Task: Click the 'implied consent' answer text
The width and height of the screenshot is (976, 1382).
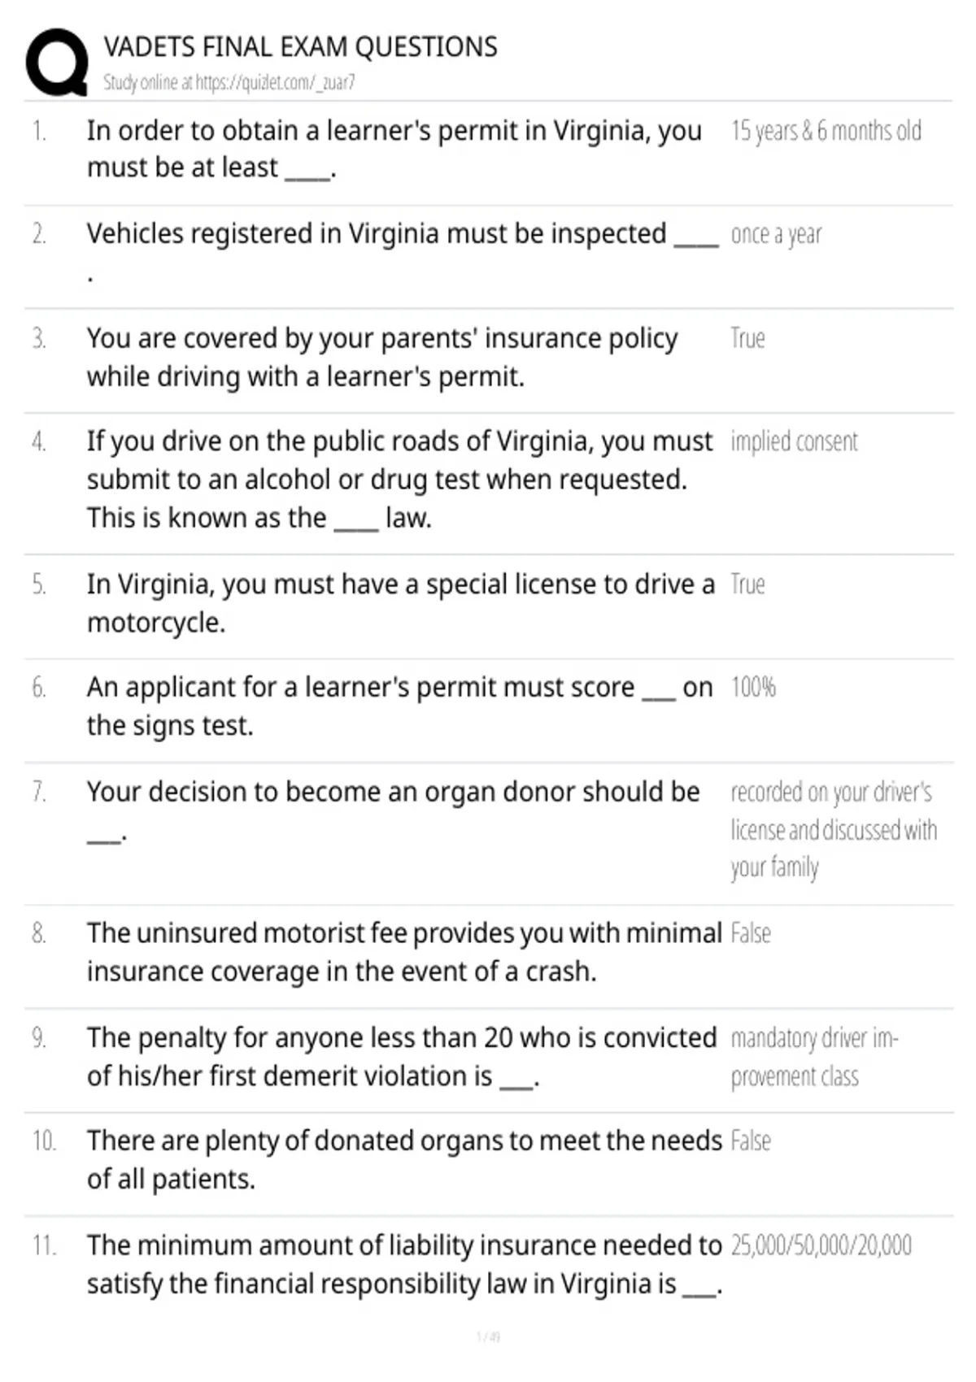Action: [794, 441]
